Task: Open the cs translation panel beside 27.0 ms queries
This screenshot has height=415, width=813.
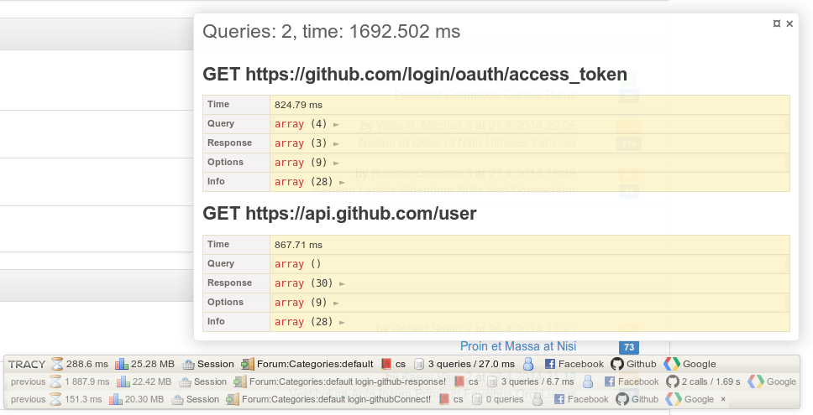Action: (394, 365)
